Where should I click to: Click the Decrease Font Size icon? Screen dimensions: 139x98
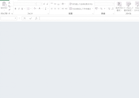coord(47,4)
